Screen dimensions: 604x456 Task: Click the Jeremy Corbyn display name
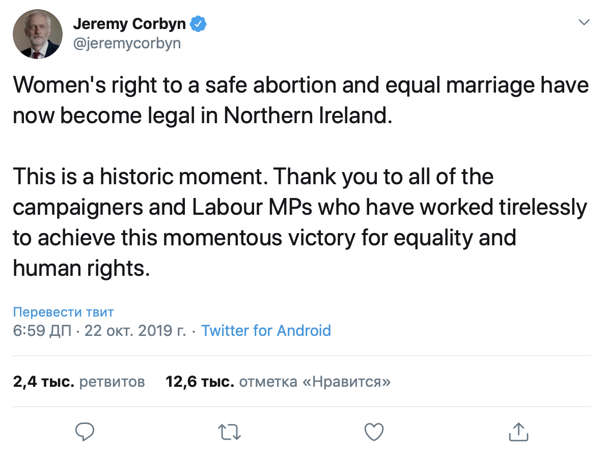[130, 23]
